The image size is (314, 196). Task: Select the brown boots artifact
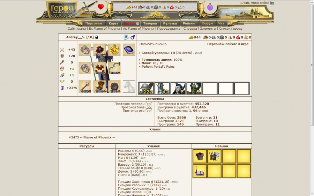click(x=99, y=86)
